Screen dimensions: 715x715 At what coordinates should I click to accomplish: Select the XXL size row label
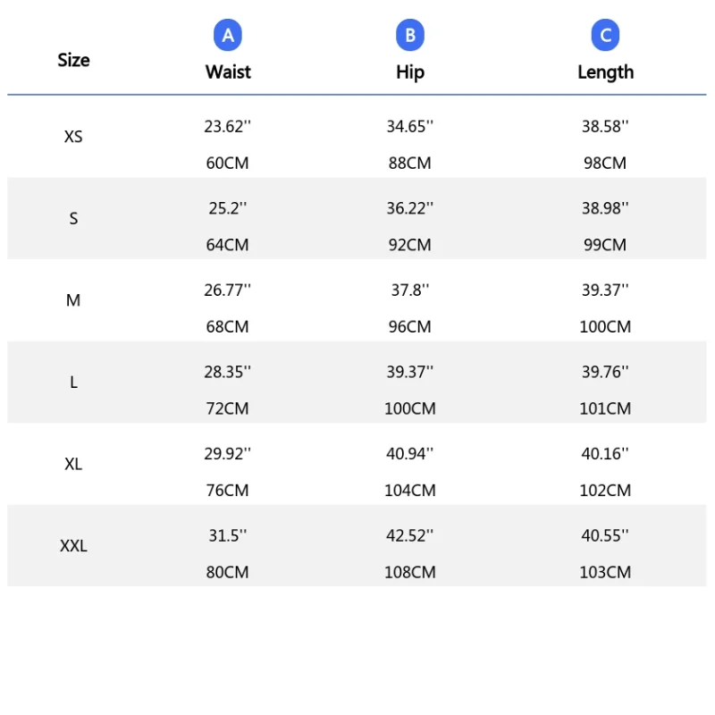[73, 546]
